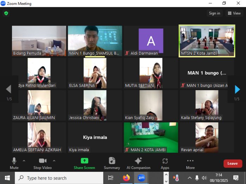Open the Apps panel
The width and height of the screenshot is (246, 184).
click(x=165, y=163)
